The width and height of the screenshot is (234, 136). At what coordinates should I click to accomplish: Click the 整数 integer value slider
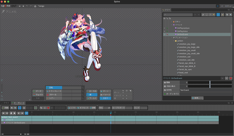click(x=210, y=82)
